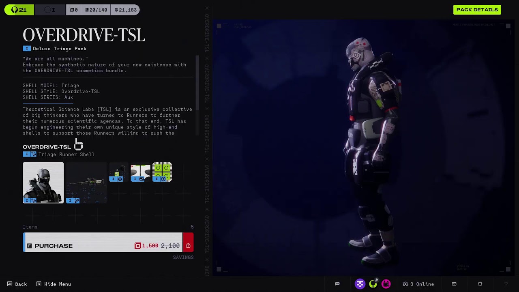Select the season rank I badge
This screenshot has height=292, width=519.
[x=50, y=10]
